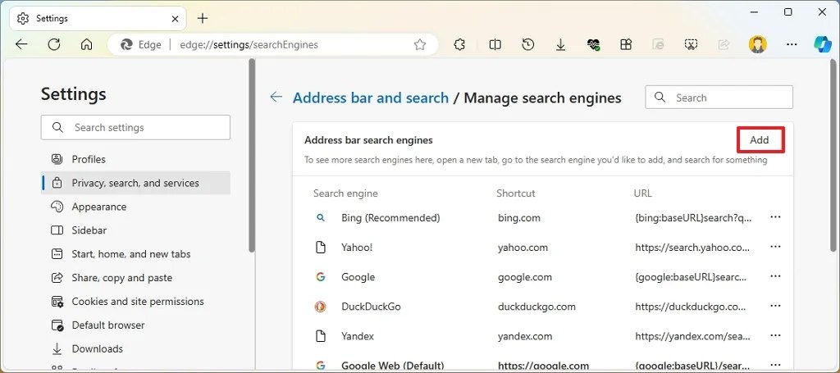Open Default browser settings section
This screenshot has width=840, height=373.
(x=135, y=325)
